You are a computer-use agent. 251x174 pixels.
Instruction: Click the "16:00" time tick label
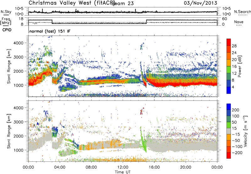coord(154,167)
